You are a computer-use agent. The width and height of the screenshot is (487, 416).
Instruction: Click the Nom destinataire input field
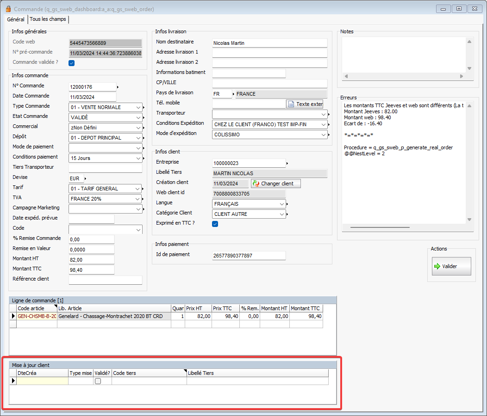[x=269, y=43]
